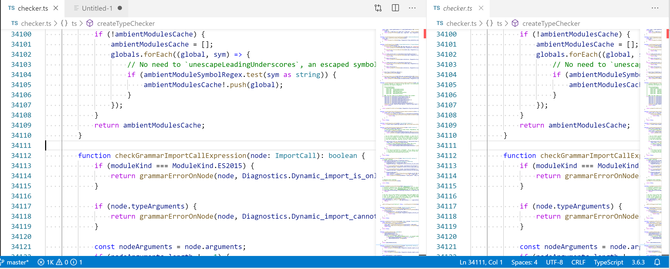This screenshot has height=269, width=670.
Task: Click the Open Changes compare icon
Action: [x=378, y=8]
